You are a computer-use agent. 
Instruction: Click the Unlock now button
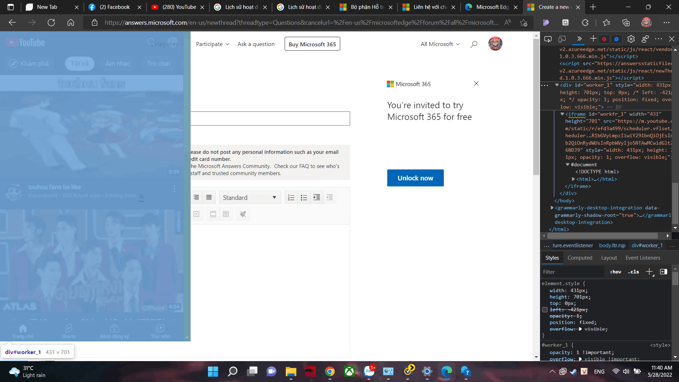[415, 178]
